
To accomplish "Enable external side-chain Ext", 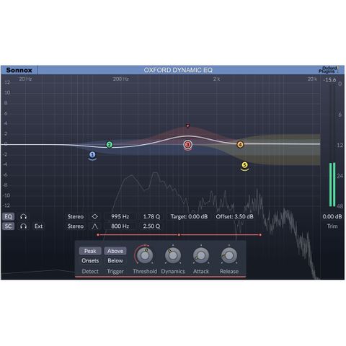I will point(38,226).
